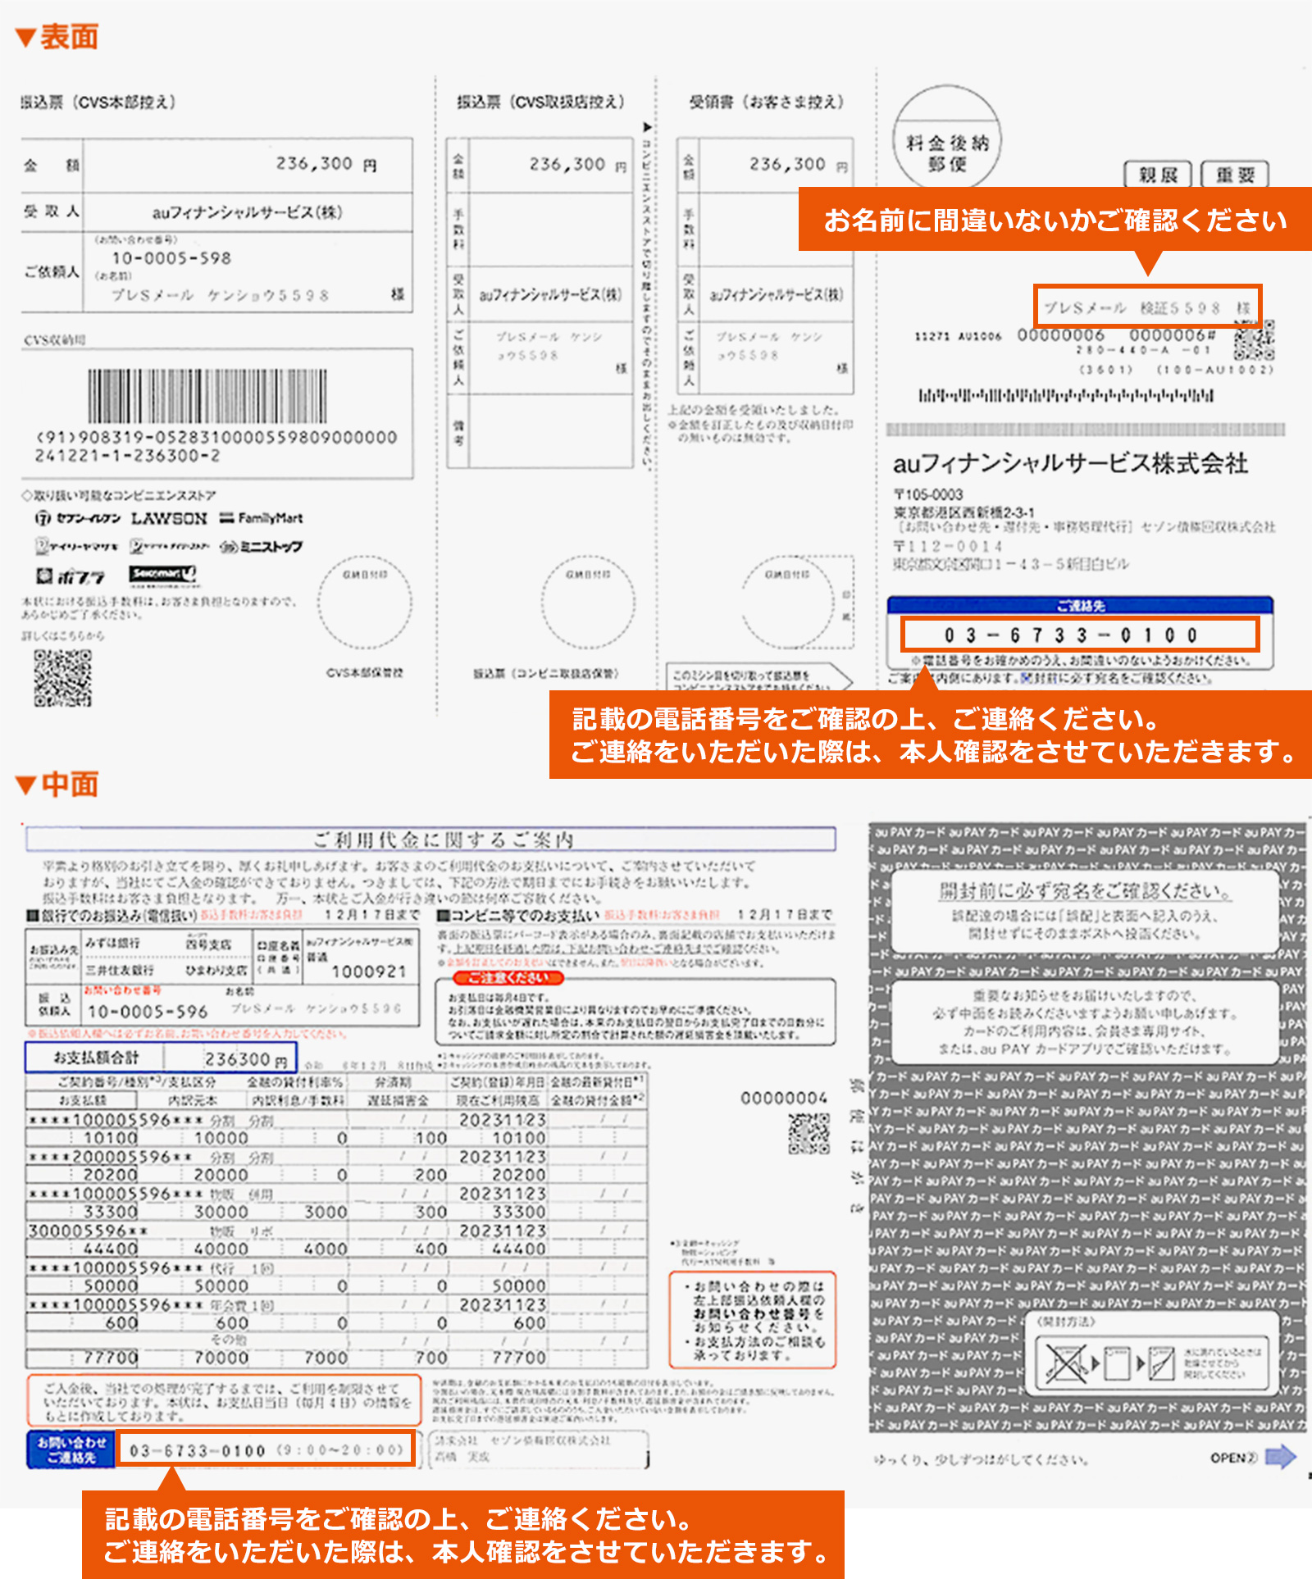Click the dotted stamp circle above CVS本部保管控
The width and height of the screenshot is (1312, 1579).
click(365, 603)
